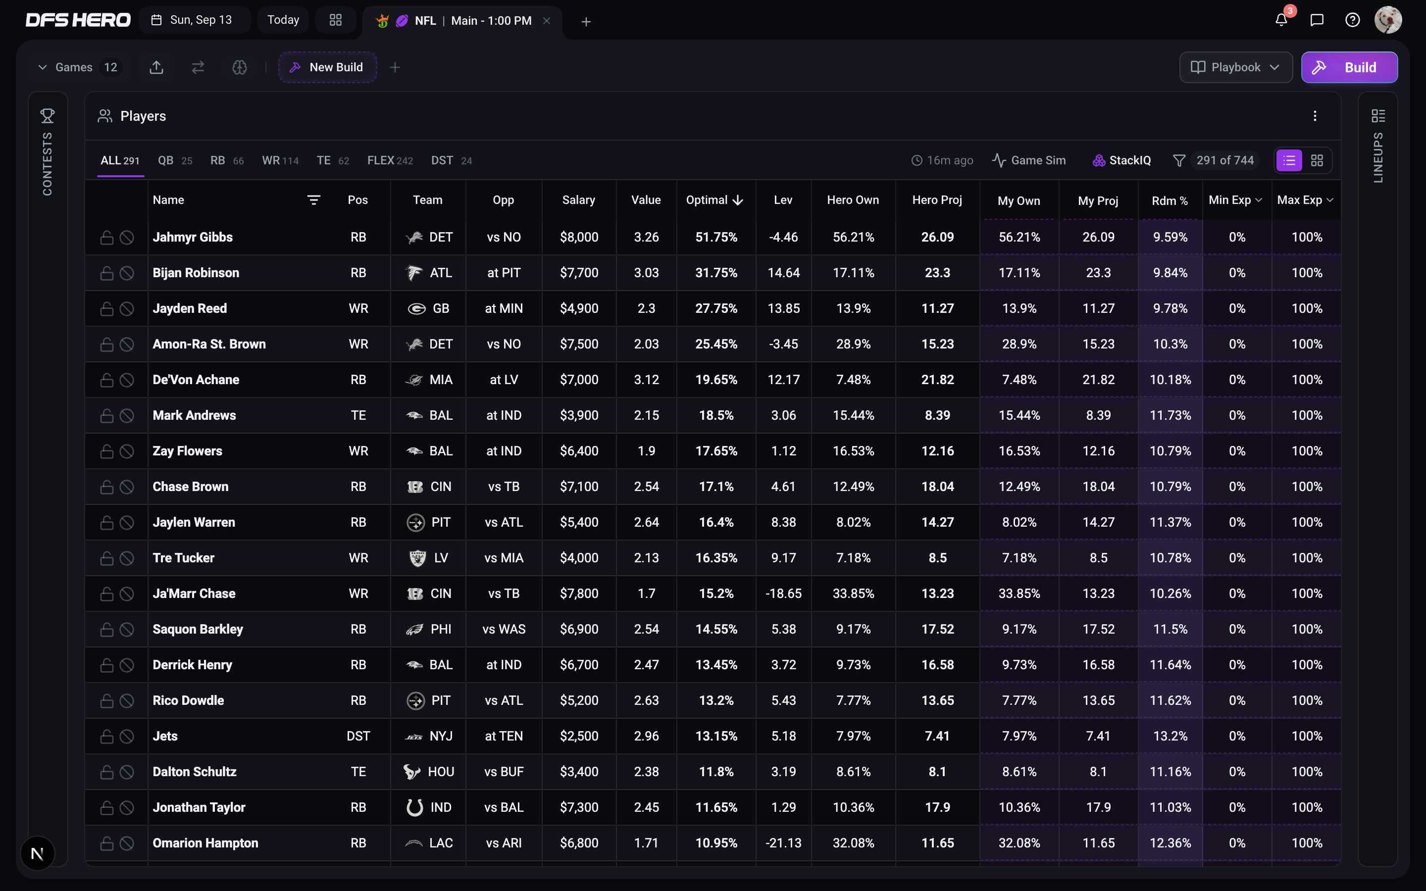Open the notifications bell
The image size is (1426, 891).
1281,20
